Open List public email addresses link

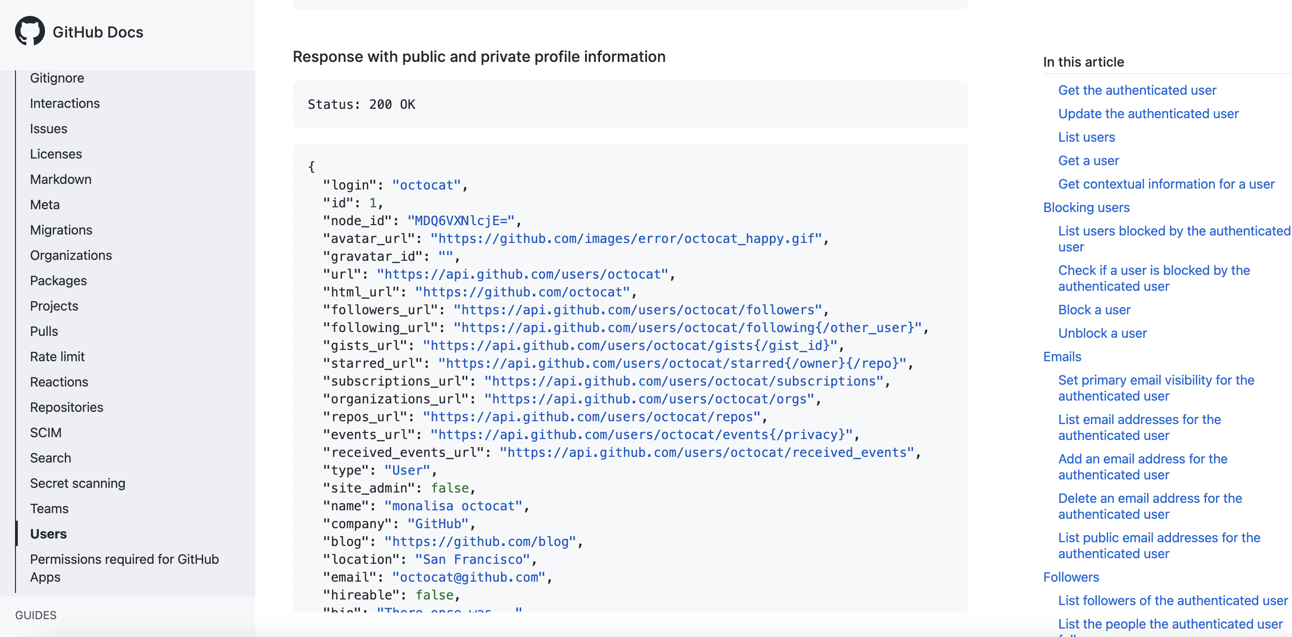(1159, 546)
